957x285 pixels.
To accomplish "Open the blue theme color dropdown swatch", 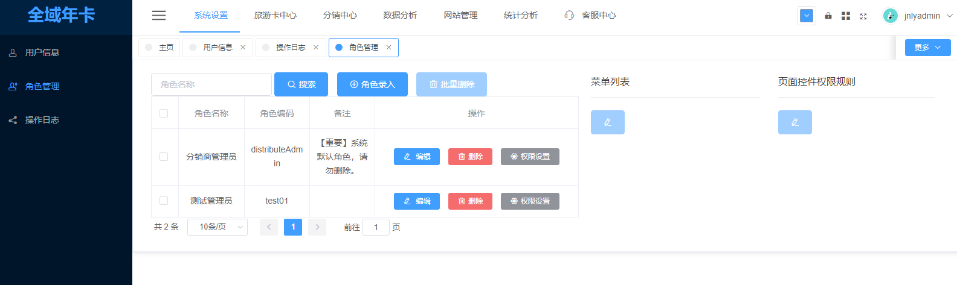I will (x=807, y=16).
